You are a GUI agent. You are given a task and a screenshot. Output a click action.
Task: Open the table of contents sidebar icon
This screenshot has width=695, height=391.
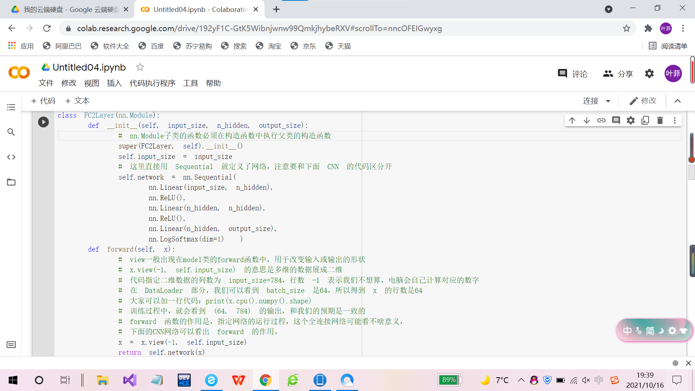tap(11, 107)
